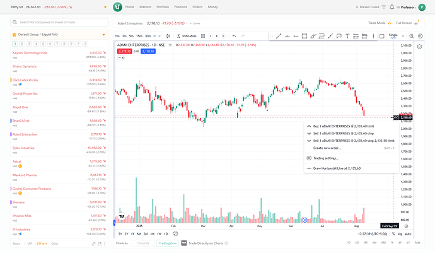Click the orange marker beside Divis Laboratories
The width and height of the screenshot is (435, 253).
pos(11,80)
